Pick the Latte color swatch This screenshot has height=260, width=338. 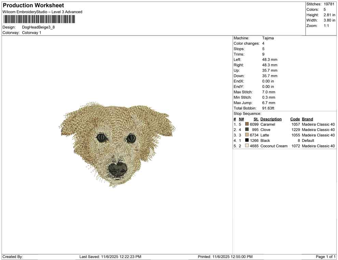pos(247,135)
